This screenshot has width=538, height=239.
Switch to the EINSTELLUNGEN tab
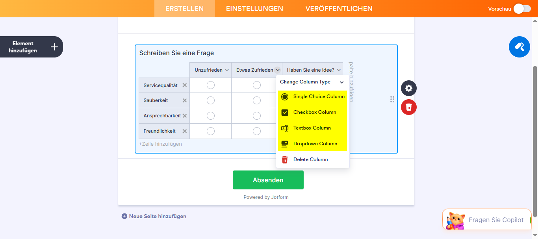[x=254, y=9]
